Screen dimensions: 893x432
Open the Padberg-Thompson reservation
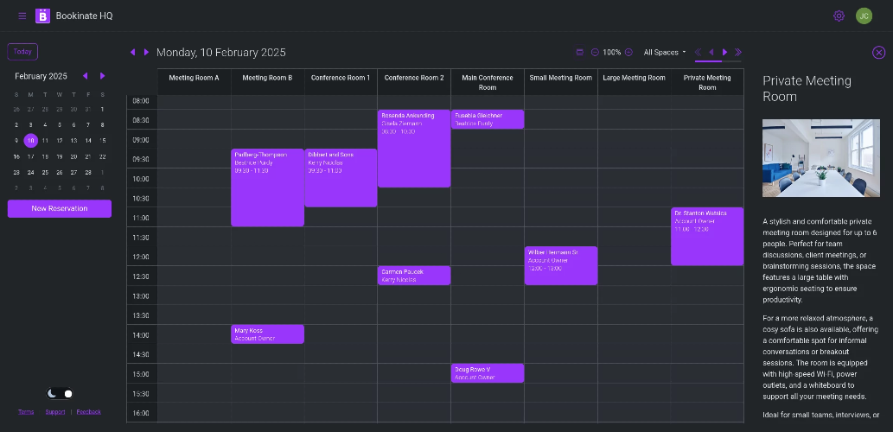pos(268,187)
